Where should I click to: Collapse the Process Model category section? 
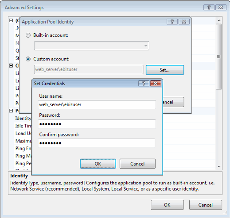pyautogui.click(x=11, y=111)
